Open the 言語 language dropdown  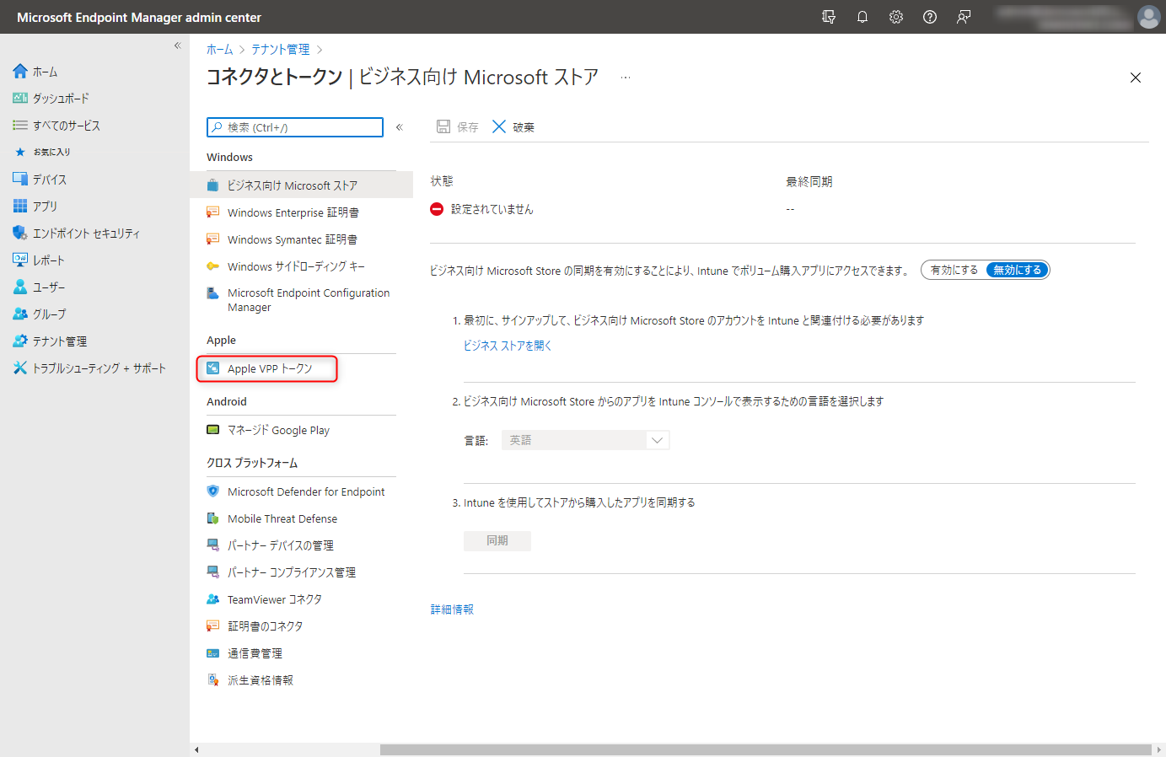(657, 439)
